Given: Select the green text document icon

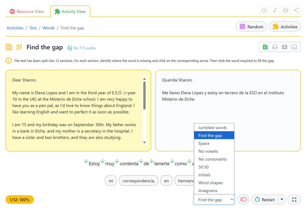Looking at the screenshot, I should 265,47.
